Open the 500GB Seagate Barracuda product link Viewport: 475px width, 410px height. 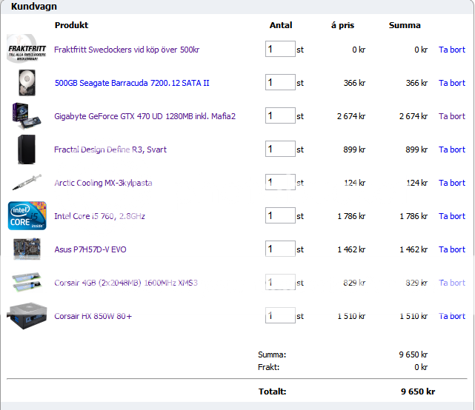coord(132,83)
